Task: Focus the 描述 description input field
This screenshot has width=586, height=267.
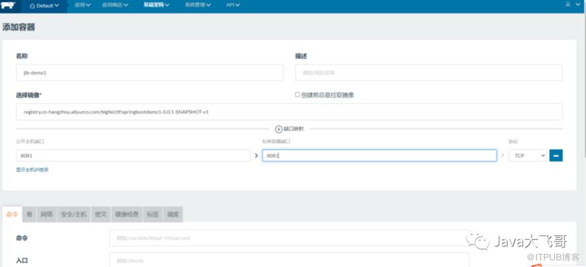Action: click(x=428, y=73)
